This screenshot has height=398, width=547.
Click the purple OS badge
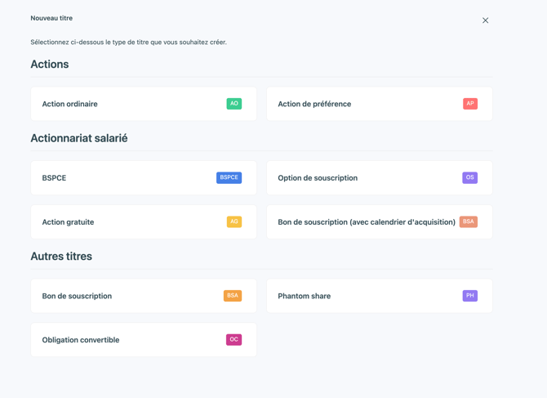tap(470, 177)
